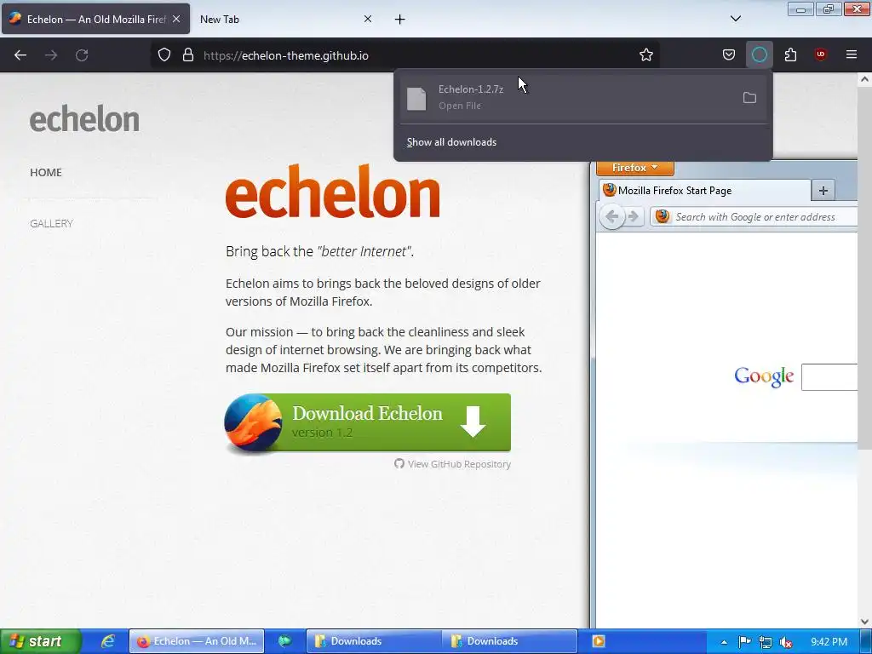Screen dimensions: 872x654
Task: Expand hidden system tray icons
Action: pyautogui.click(x=724, y=642)
